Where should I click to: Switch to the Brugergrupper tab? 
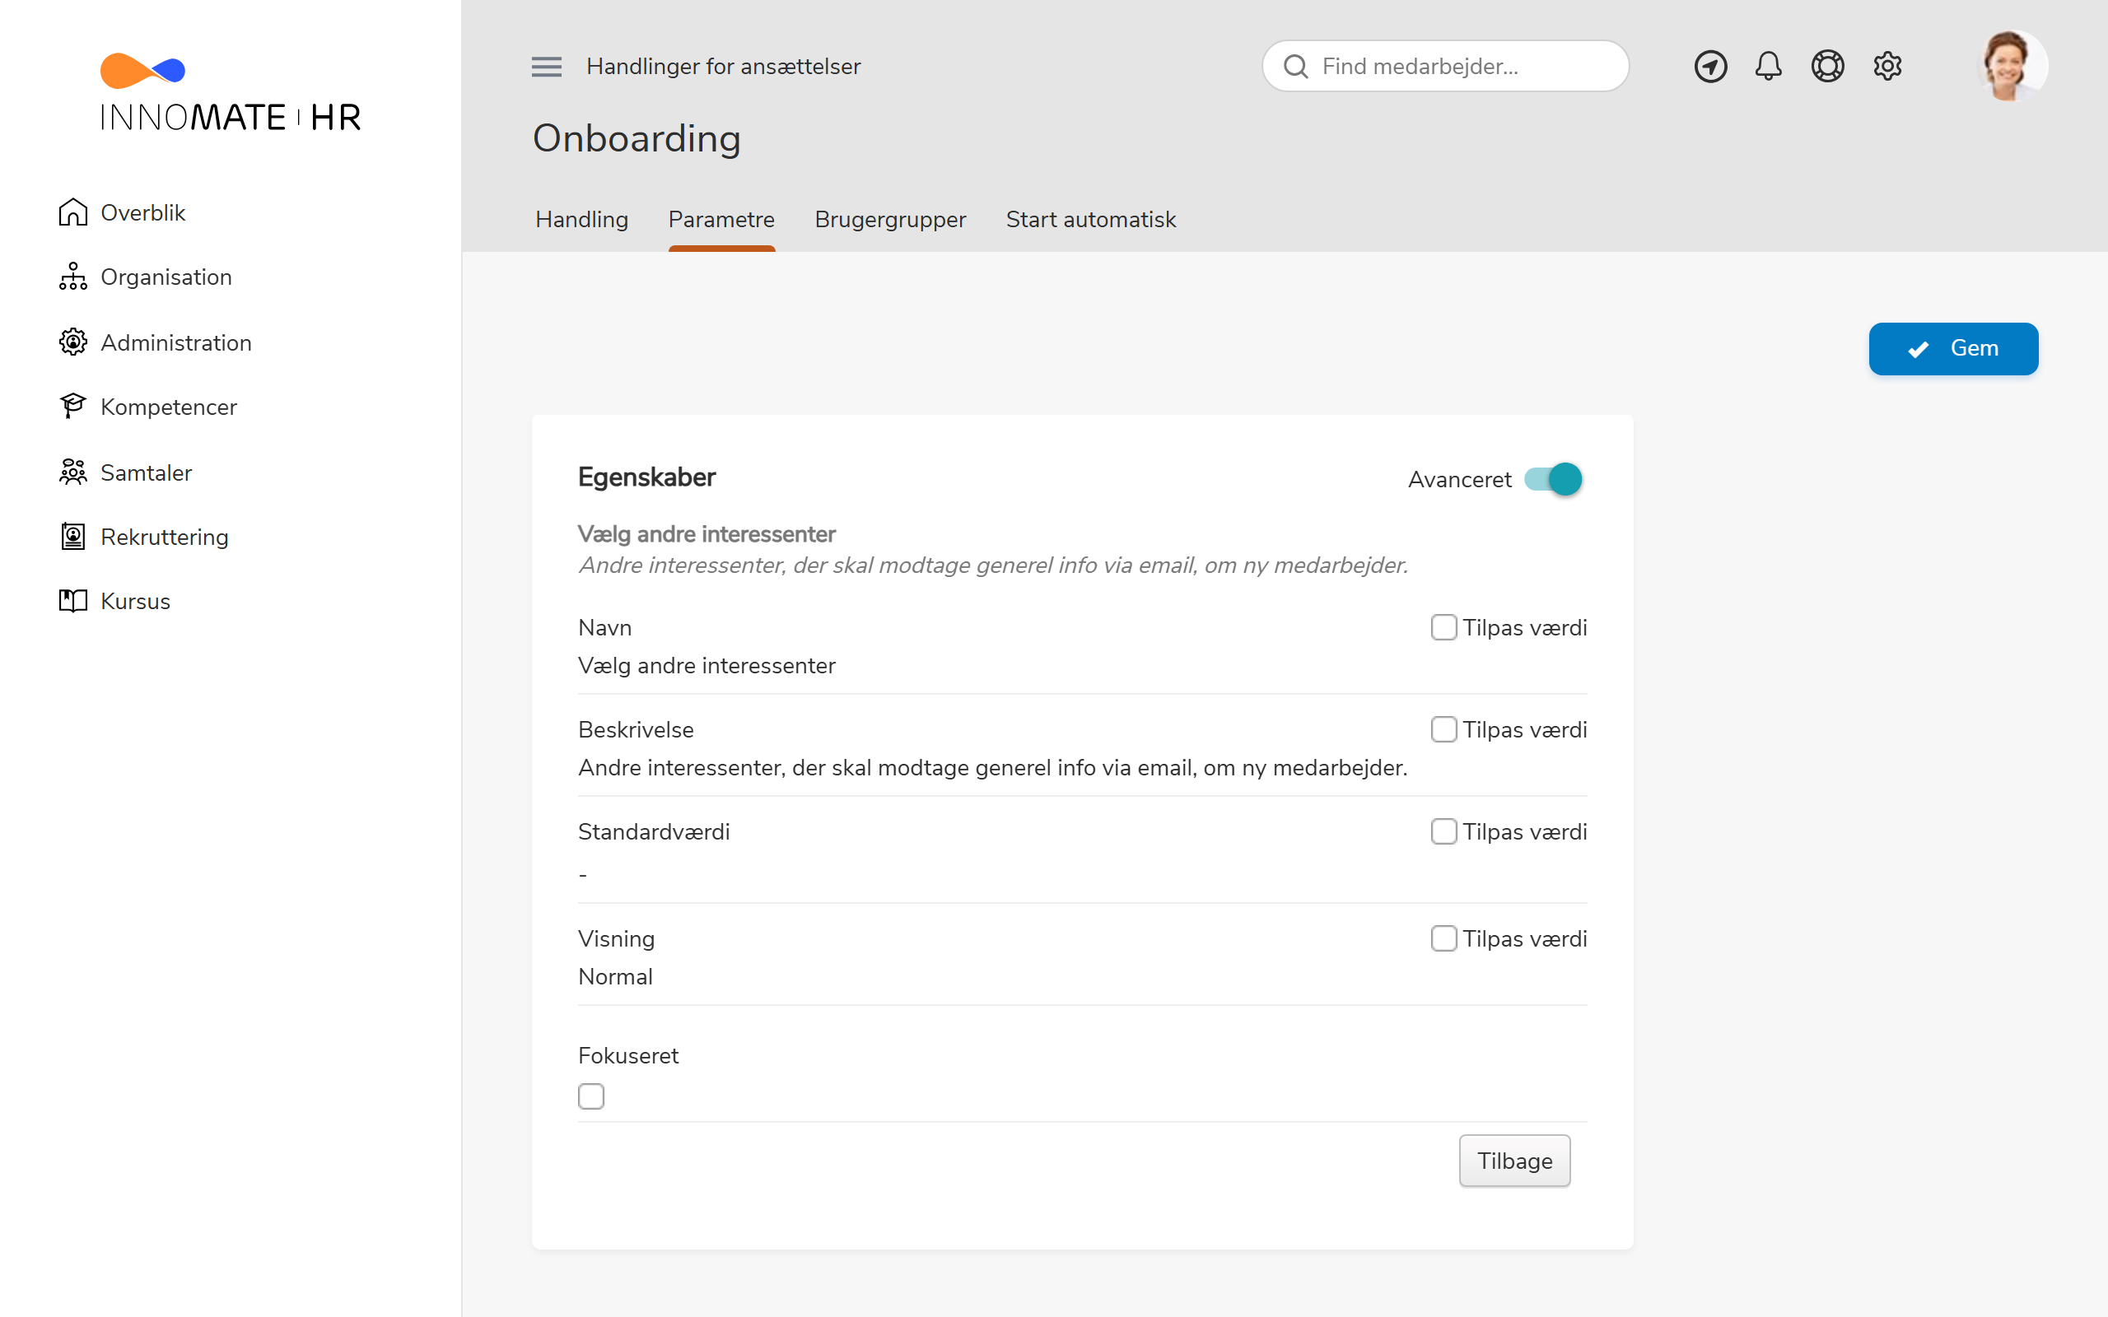coord(890,220)
